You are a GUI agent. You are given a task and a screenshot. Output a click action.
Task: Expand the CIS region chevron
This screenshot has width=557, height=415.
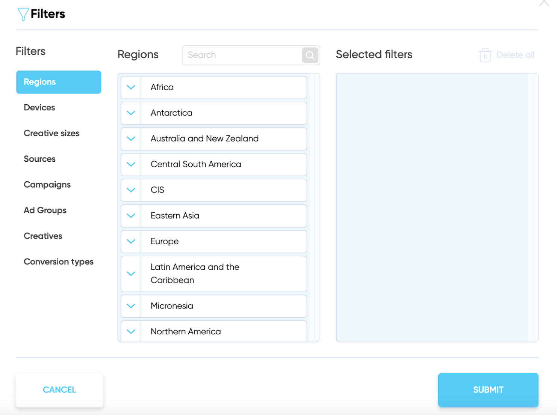click(x=131, y=190)
